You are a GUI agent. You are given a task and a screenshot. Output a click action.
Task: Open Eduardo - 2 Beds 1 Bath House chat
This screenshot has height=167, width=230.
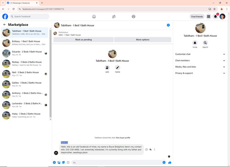25,53
